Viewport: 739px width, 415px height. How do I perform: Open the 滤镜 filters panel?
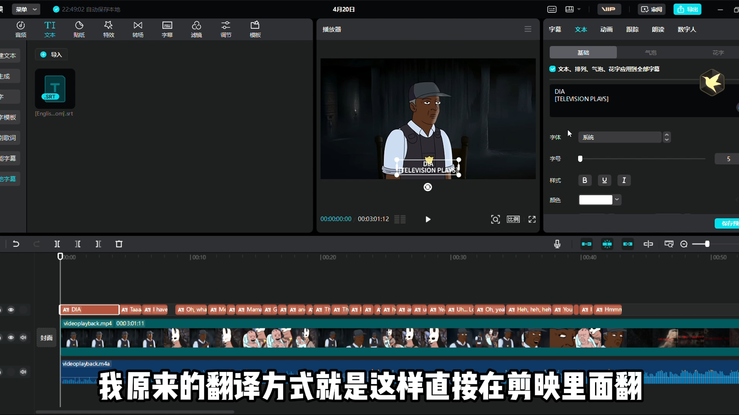[x=196, y=29]
